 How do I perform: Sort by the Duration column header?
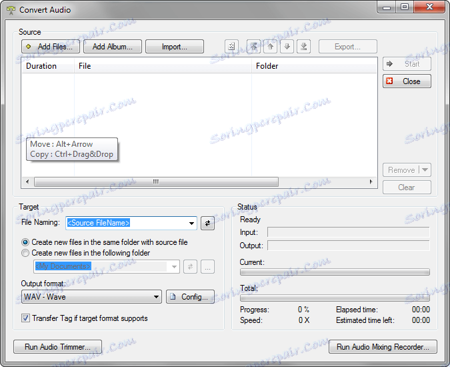click(x=48, y=66)
